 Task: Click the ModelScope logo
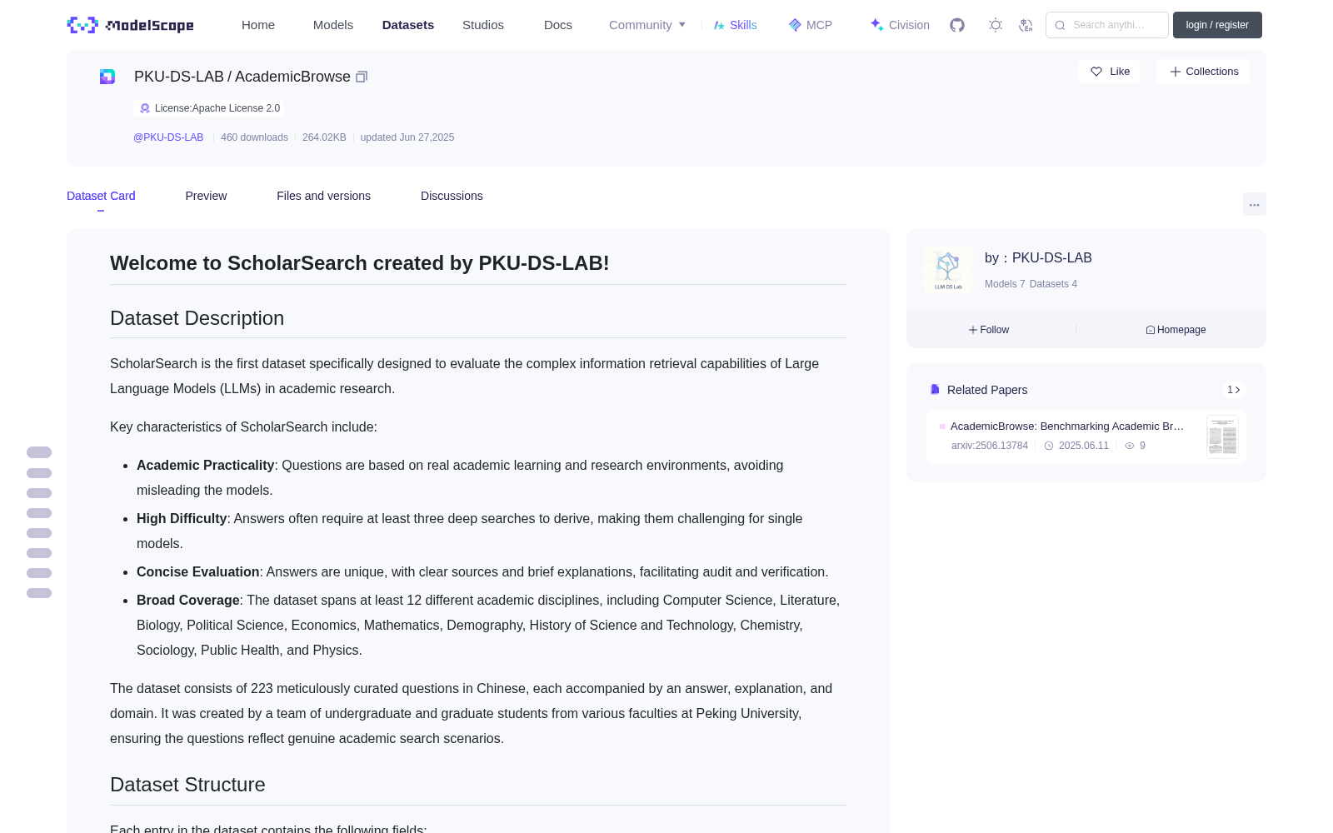[130, 25]
